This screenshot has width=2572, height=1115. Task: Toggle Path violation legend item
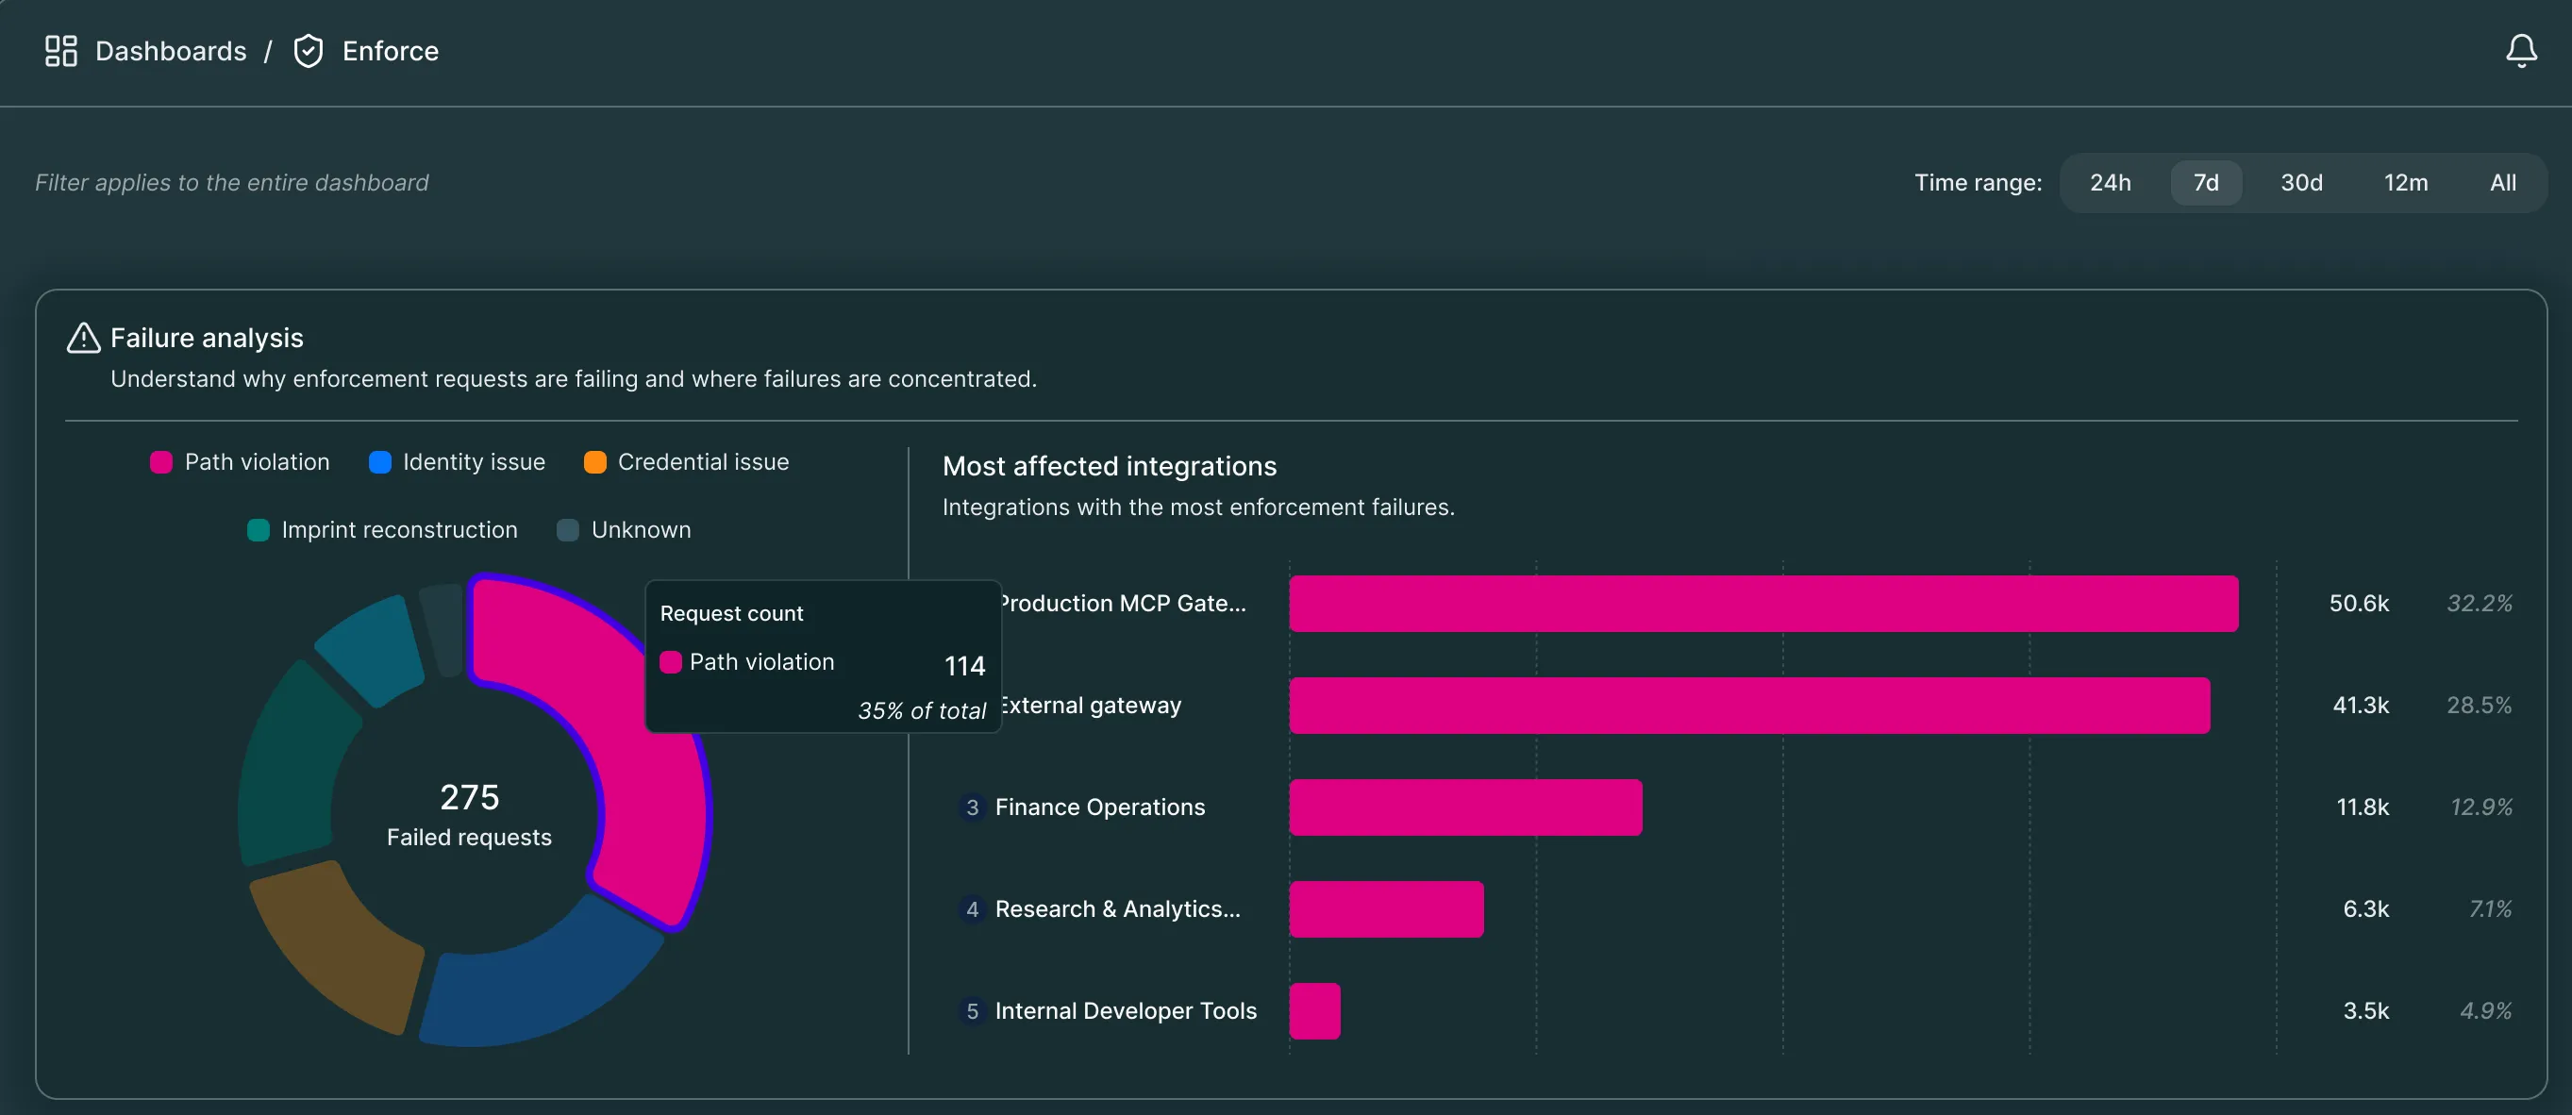pyautogui.click(x=240, y=462)
